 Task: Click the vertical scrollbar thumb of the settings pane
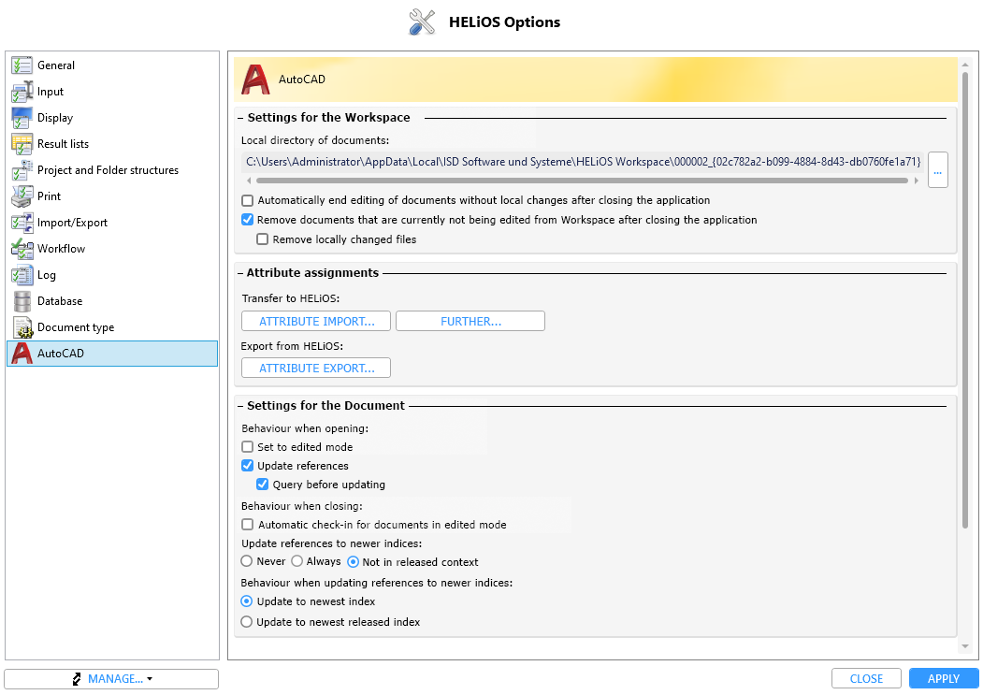[x=965, y=300]
